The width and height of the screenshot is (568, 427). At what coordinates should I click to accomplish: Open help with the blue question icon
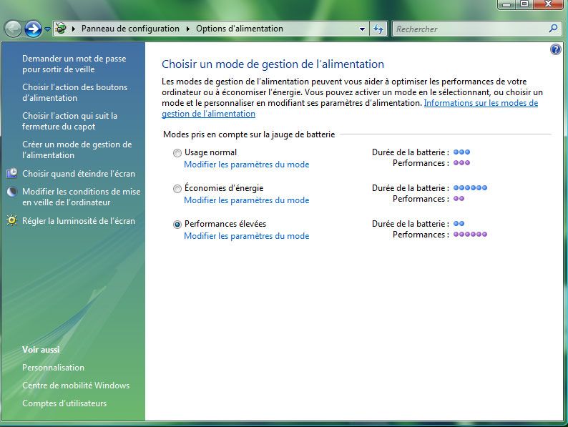(x=555, y=49)
